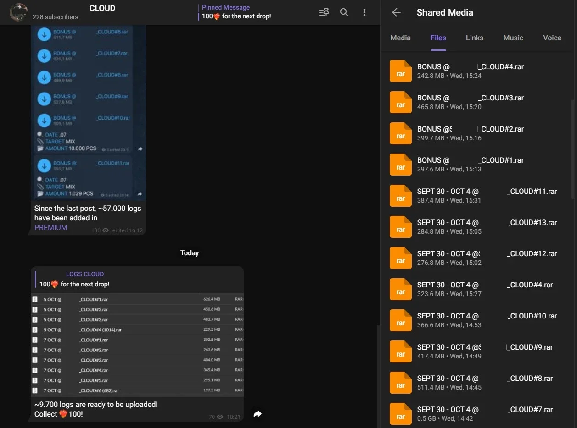This screenshot has width=577, height=428.
Task: Open the Voice tab
Action: point(552,38)
